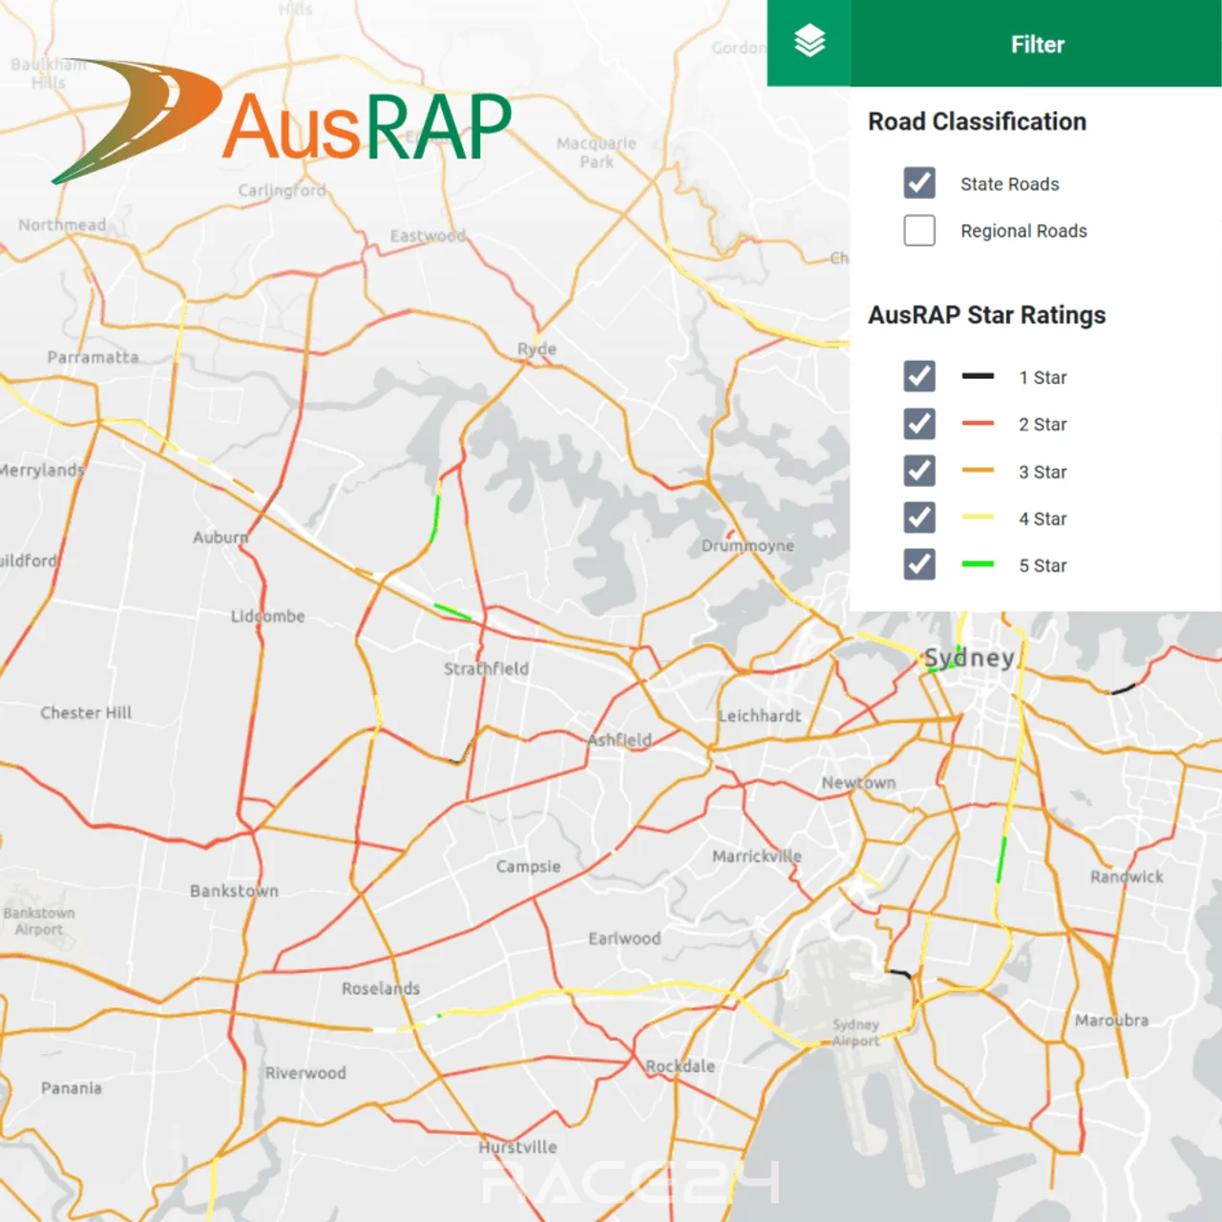Click the Parramatta label on the map

[93, 357]
